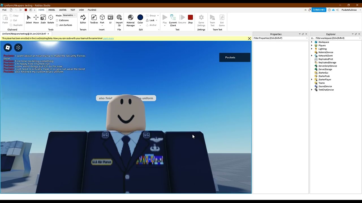
Task: Dismiss the LiveScripting Beta banner
Action: click(x=249, y=38)
